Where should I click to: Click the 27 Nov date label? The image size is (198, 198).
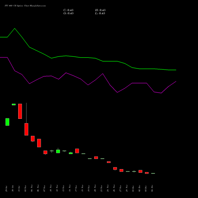[120, 188]
